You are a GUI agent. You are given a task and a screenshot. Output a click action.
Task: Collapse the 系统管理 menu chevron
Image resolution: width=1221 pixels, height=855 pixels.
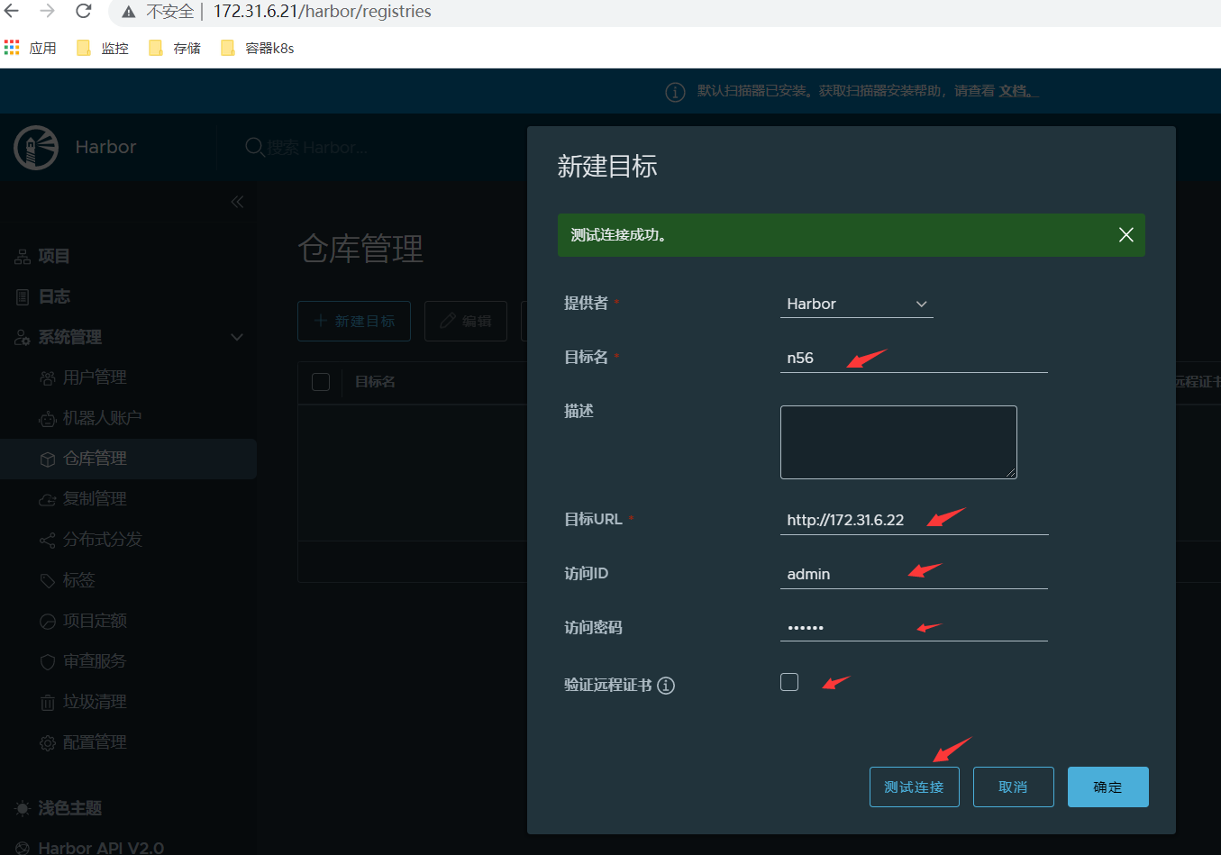click(237, 337)
